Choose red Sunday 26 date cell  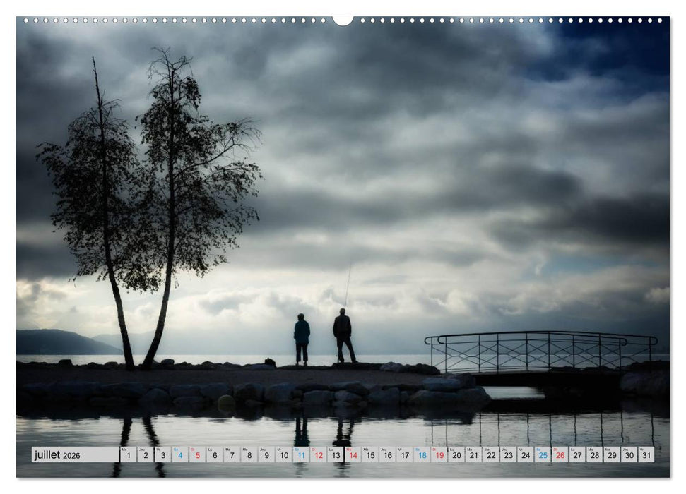(x=560, y=455)
